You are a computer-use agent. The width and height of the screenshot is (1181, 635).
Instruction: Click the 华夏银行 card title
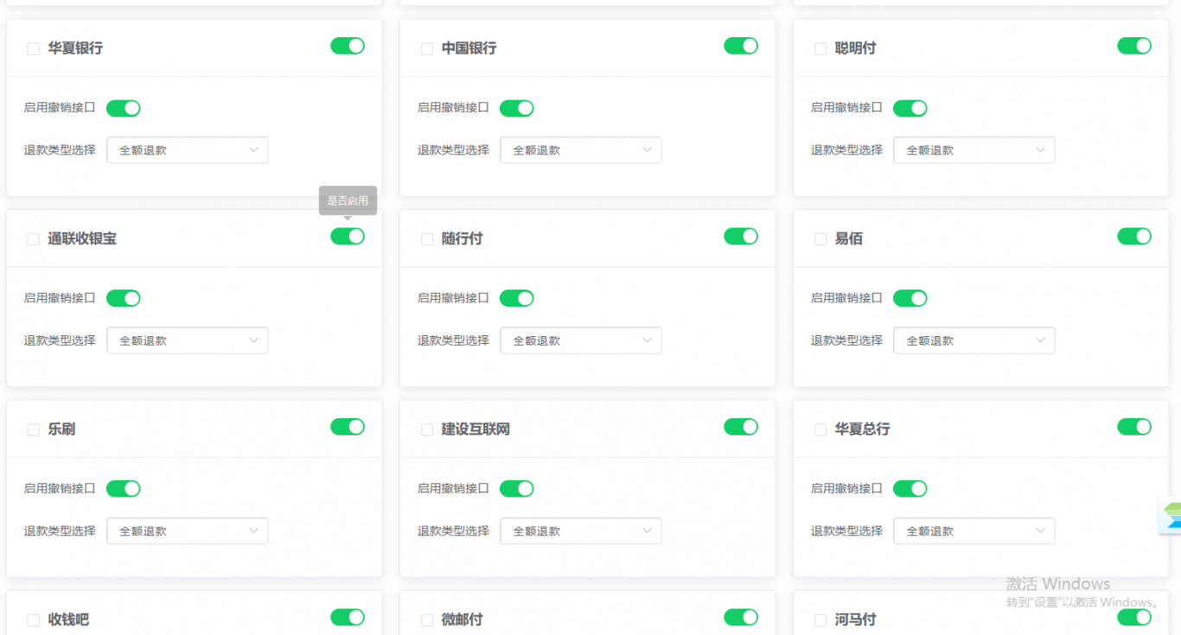75,48
